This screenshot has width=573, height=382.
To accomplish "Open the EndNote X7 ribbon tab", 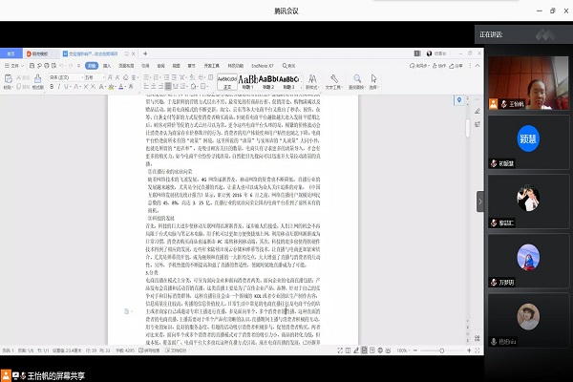I will point(263,66).
